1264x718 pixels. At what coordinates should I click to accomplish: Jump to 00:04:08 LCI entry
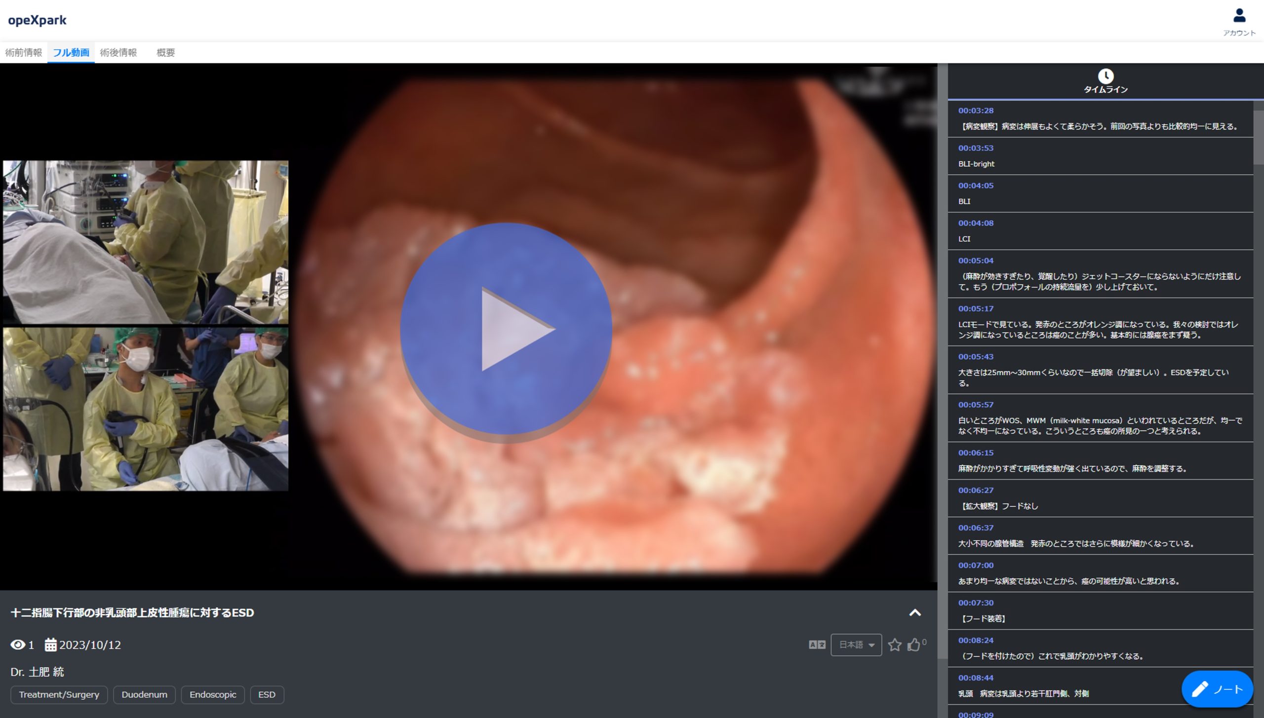coord(1100,231)
